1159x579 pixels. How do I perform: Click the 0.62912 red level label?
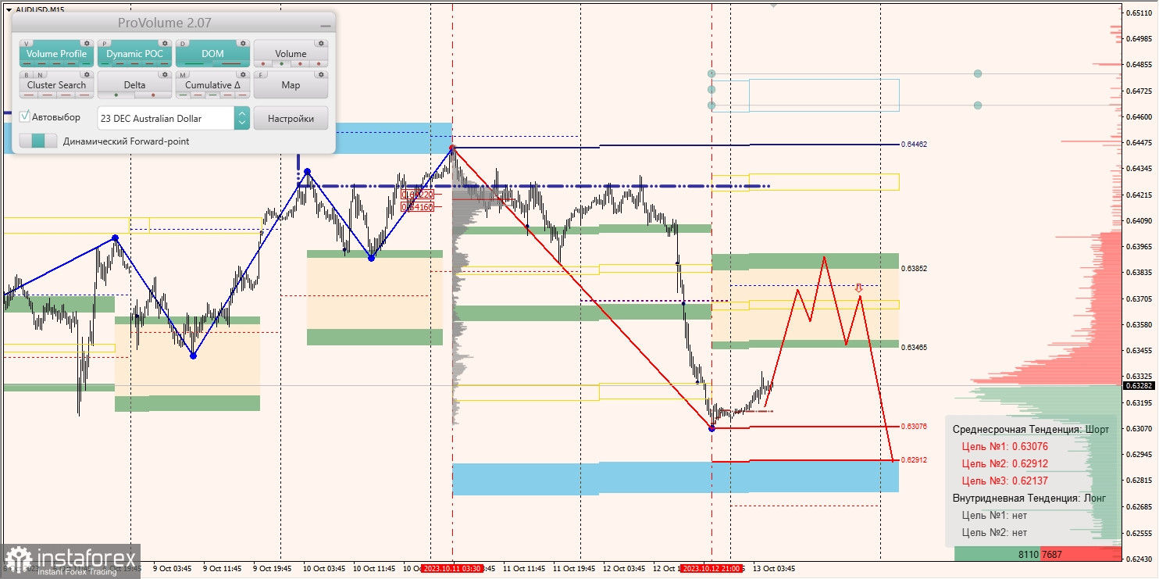coord(914,459)
